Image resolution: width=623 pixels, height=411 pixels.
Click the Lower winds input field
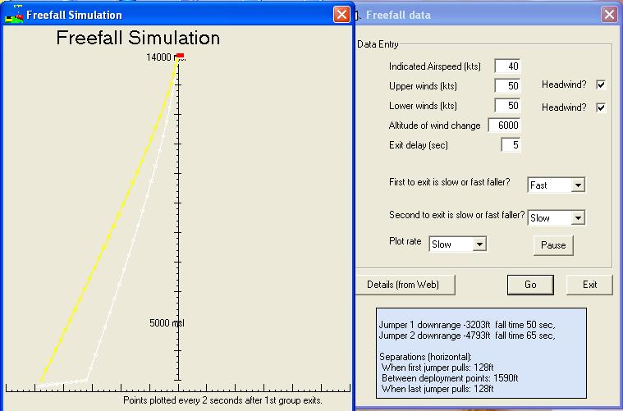[508, 106]
